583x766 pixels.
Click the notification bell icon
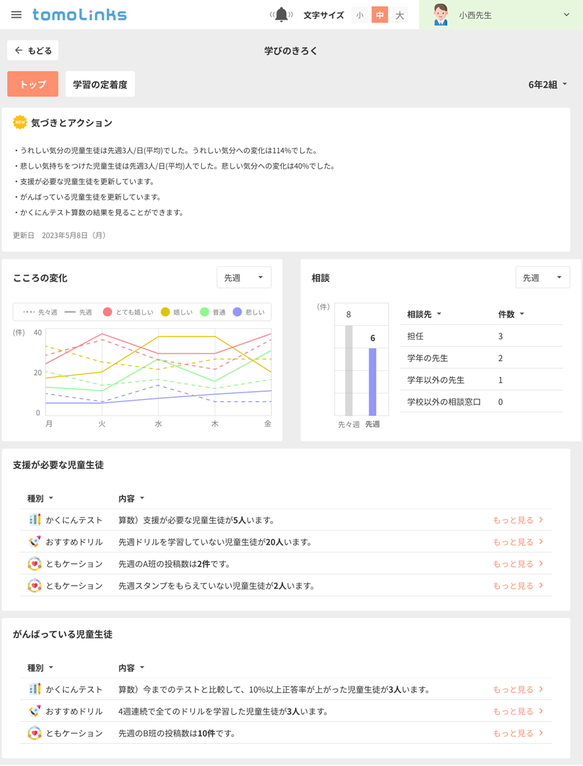click(x=282, y=14)
